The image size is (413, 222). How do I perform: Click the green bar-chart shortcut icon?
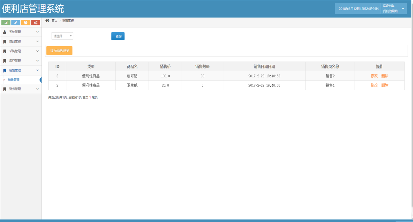click(x=6, y=23)
